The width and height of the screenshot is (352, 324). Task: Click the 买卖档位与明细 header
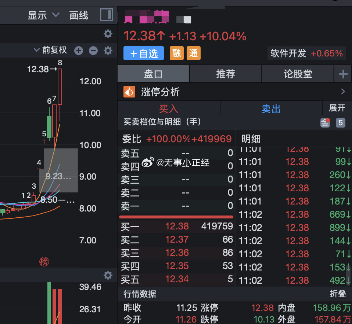[x=162, y=122]
